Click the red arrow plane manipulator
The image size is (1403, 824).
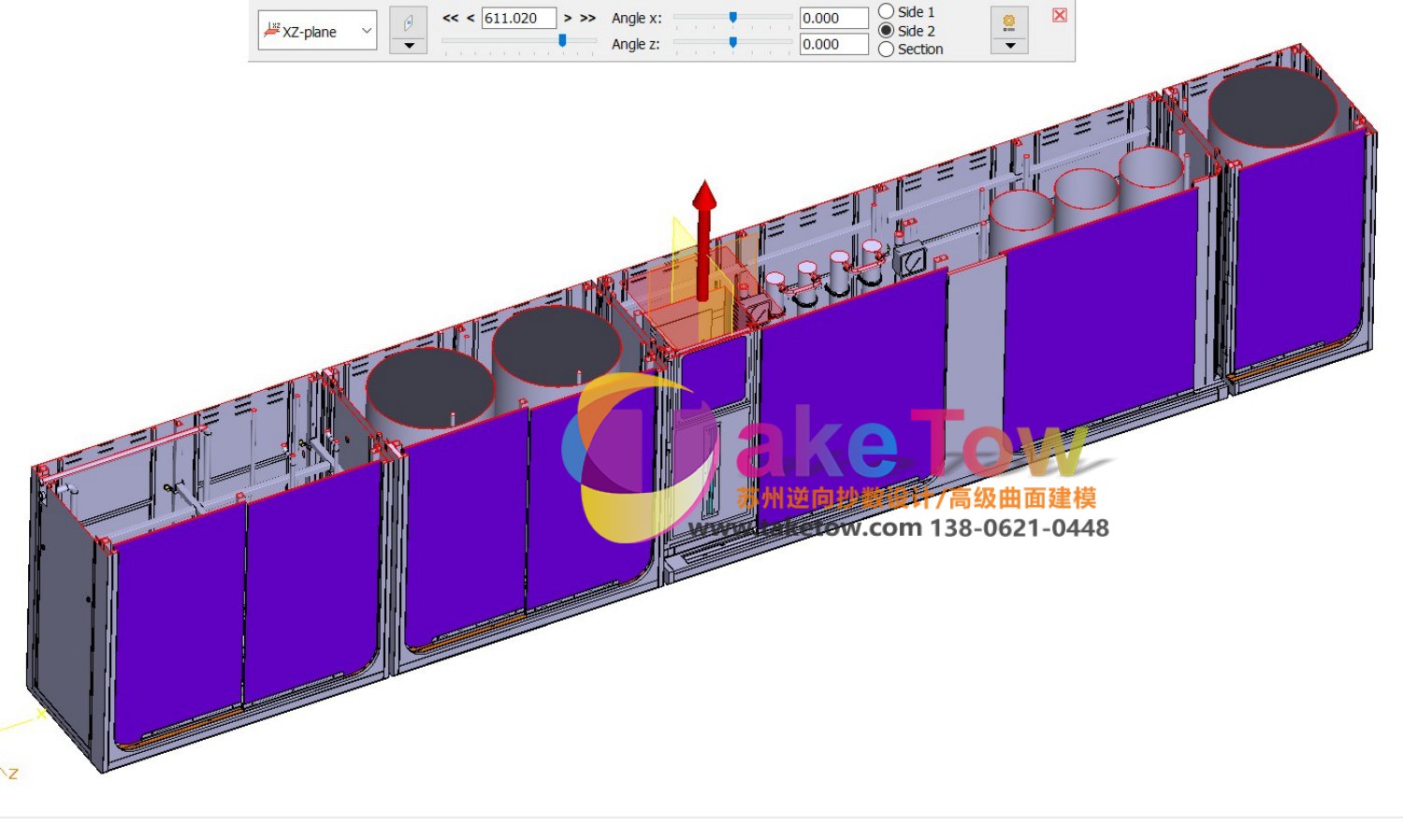coord(704,240)
